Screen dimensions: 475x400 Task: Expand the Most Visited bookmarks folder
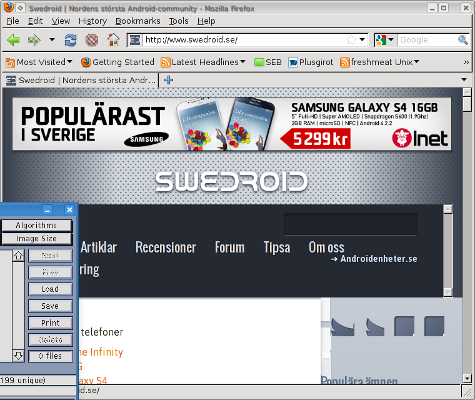click(39, 62)
